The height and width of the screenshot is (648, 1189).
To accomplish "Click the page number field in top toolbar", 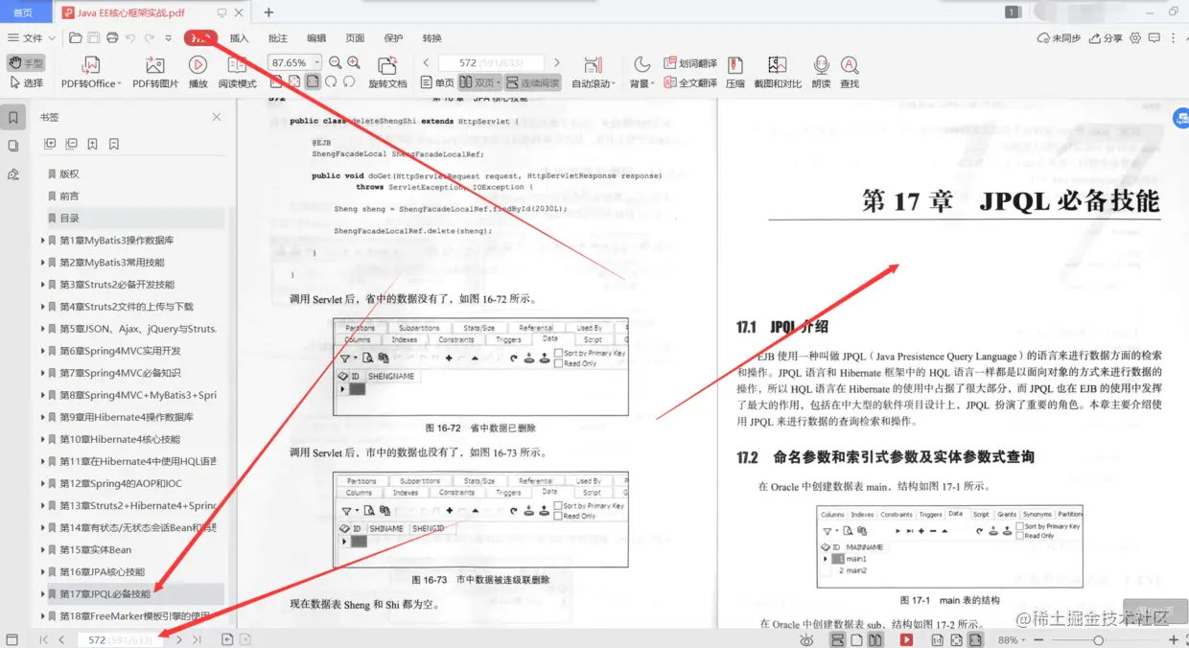I will coord(490,62).
